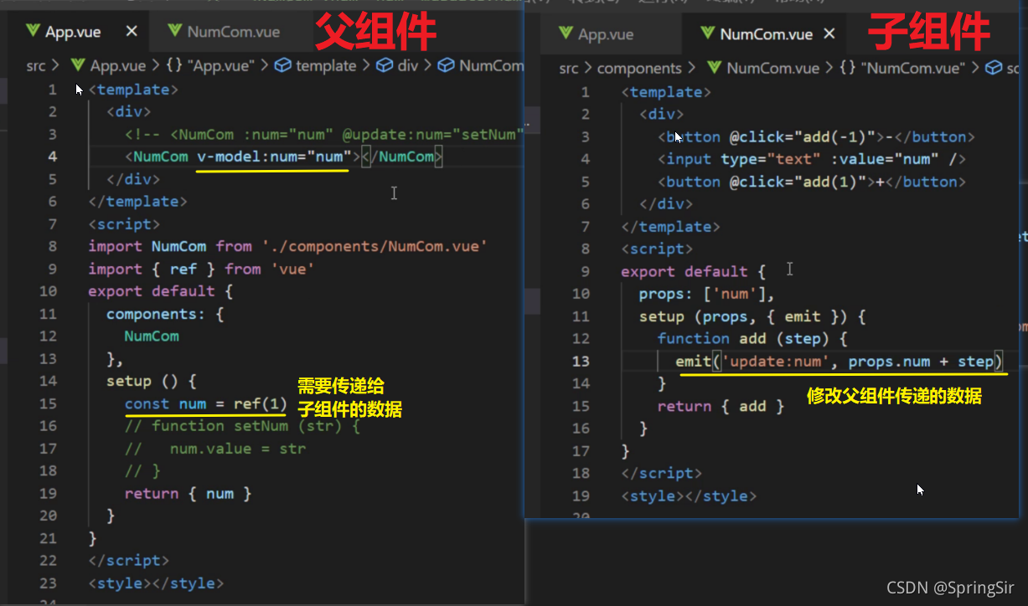This screenshot has height=606, width=1028.
Task: Click "export default {" in App.vue
Action: [x=160, y=291]
